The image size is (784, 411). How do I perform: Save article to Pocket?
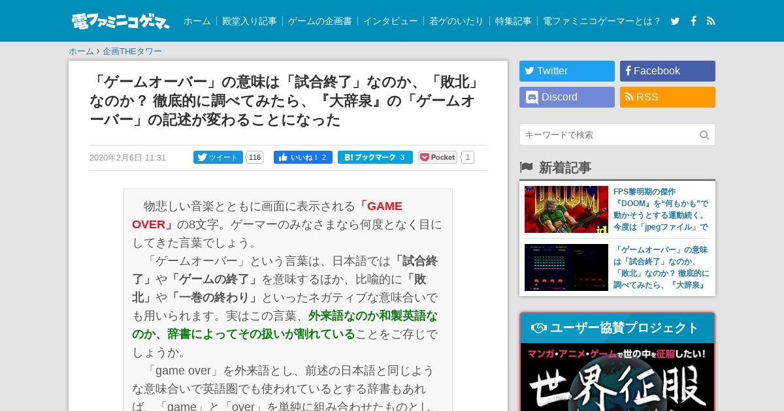pos(438,157)
